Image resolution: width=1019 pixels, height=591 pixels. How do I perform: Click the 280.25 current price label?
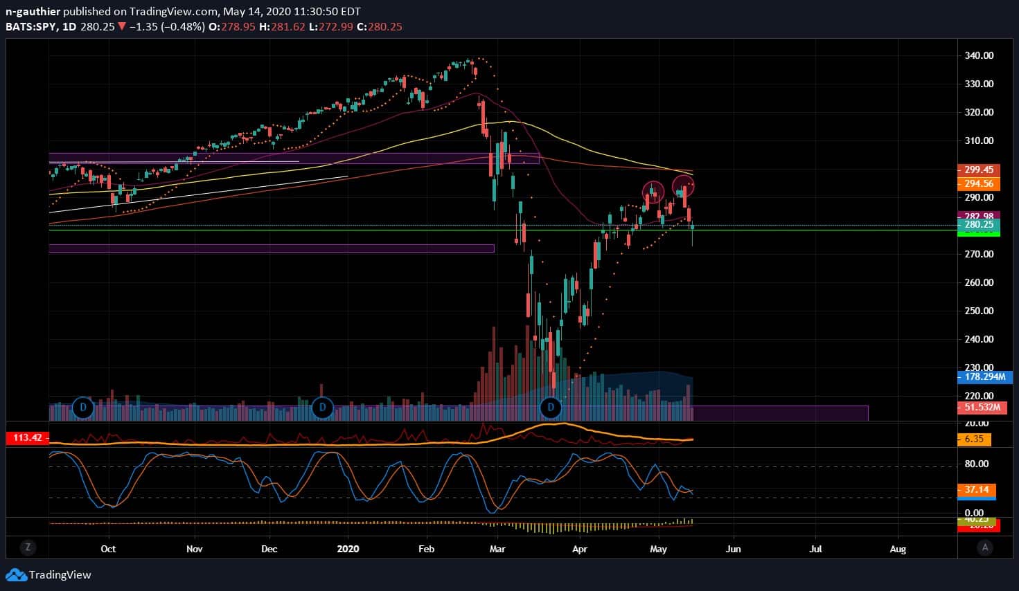click(x=978, y=225)
